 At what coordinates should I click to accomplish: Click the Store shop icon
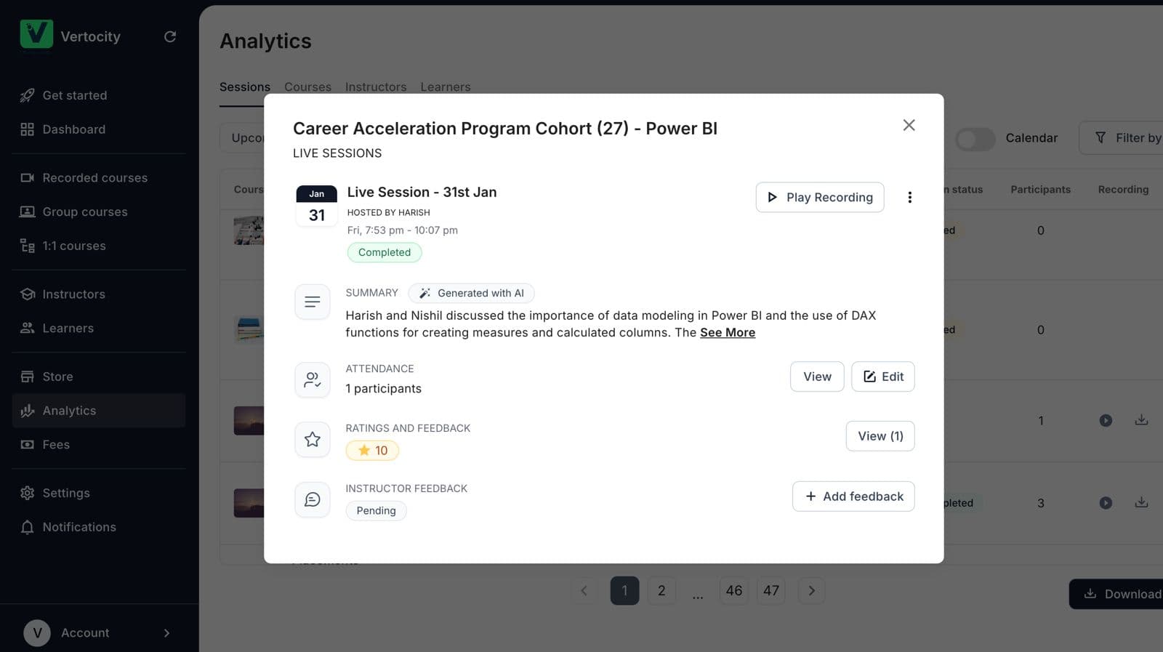point(28,377)
